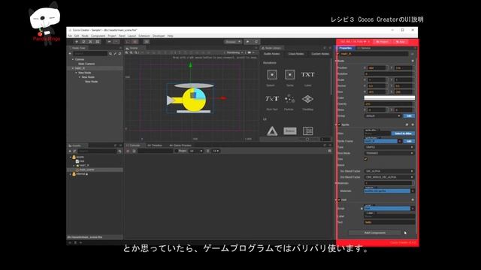Open the Dst Blend Factor dropdown
The image size is (481, 270).
[389, 177]
